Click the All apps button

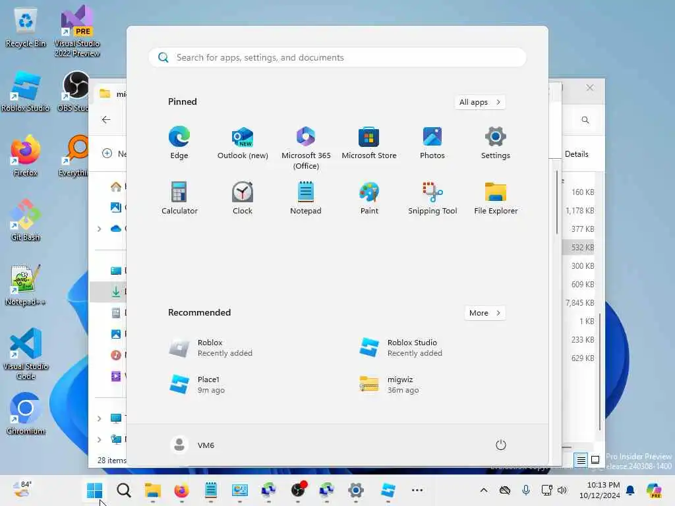click(480, 102)
